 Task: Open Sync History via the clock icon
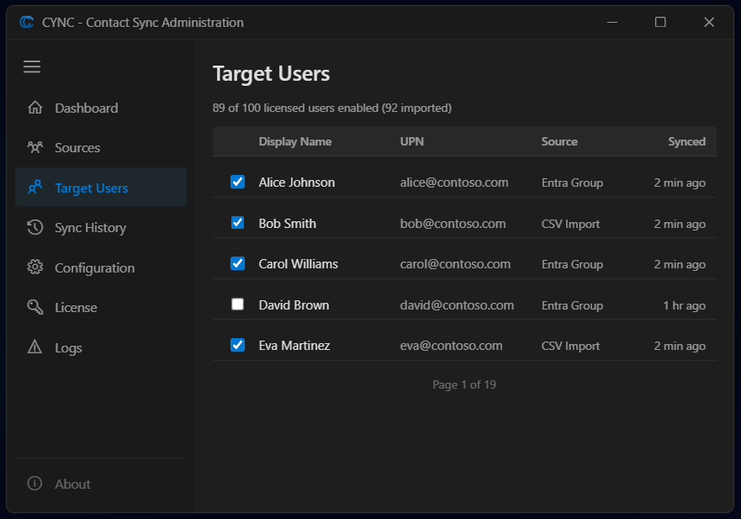click(x=34, y=227)
